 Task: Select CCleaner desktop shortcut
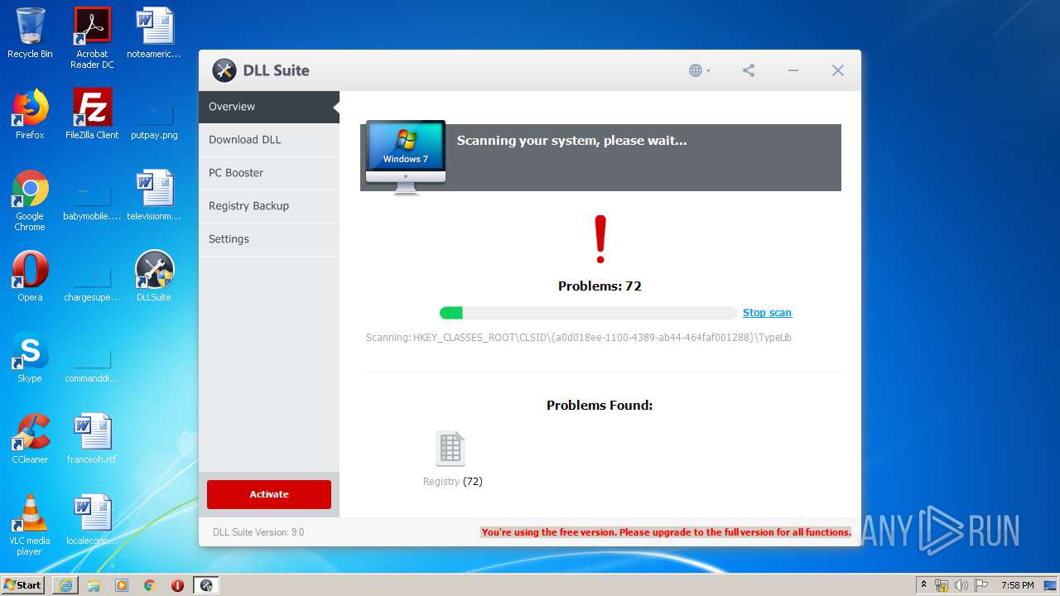(x=30, y=439)
